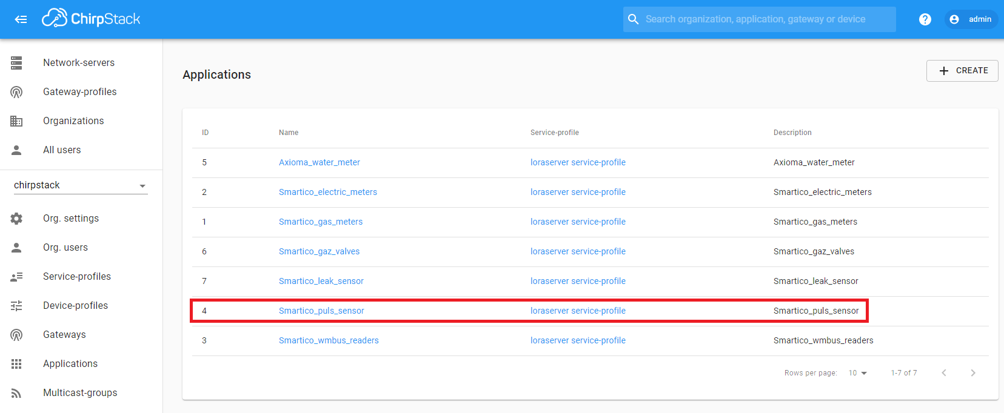Collapse sidebar with back arrow icon

(21, 19)
